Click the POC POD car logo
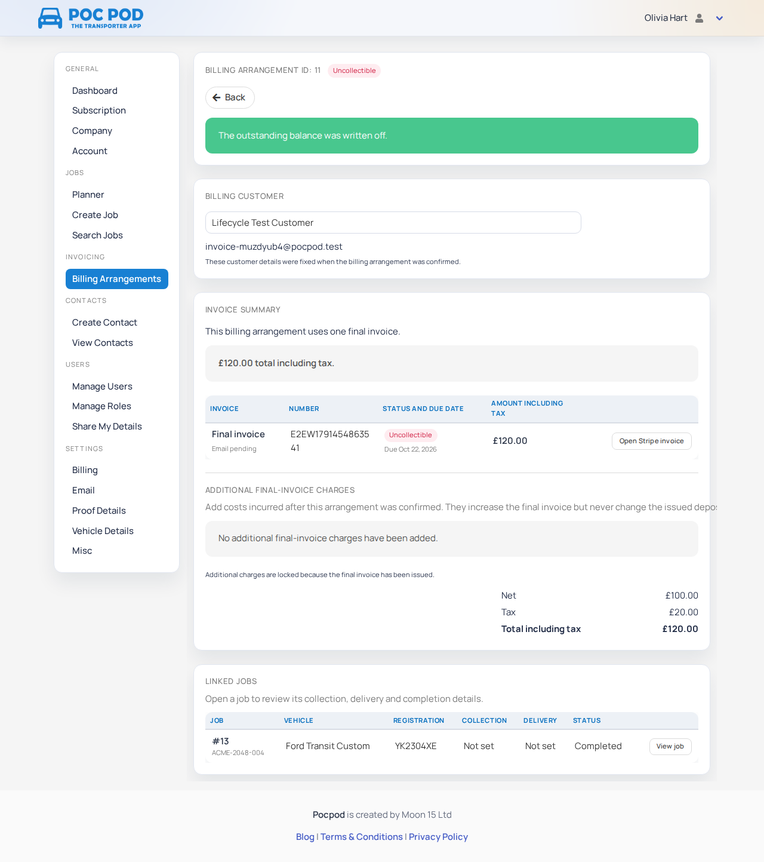The image size is (764, 862). 91,18
